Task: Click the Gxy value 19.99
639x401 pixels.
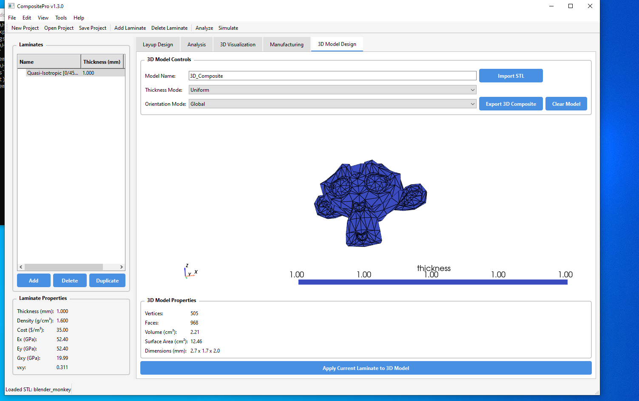Action: pos(62,358)
